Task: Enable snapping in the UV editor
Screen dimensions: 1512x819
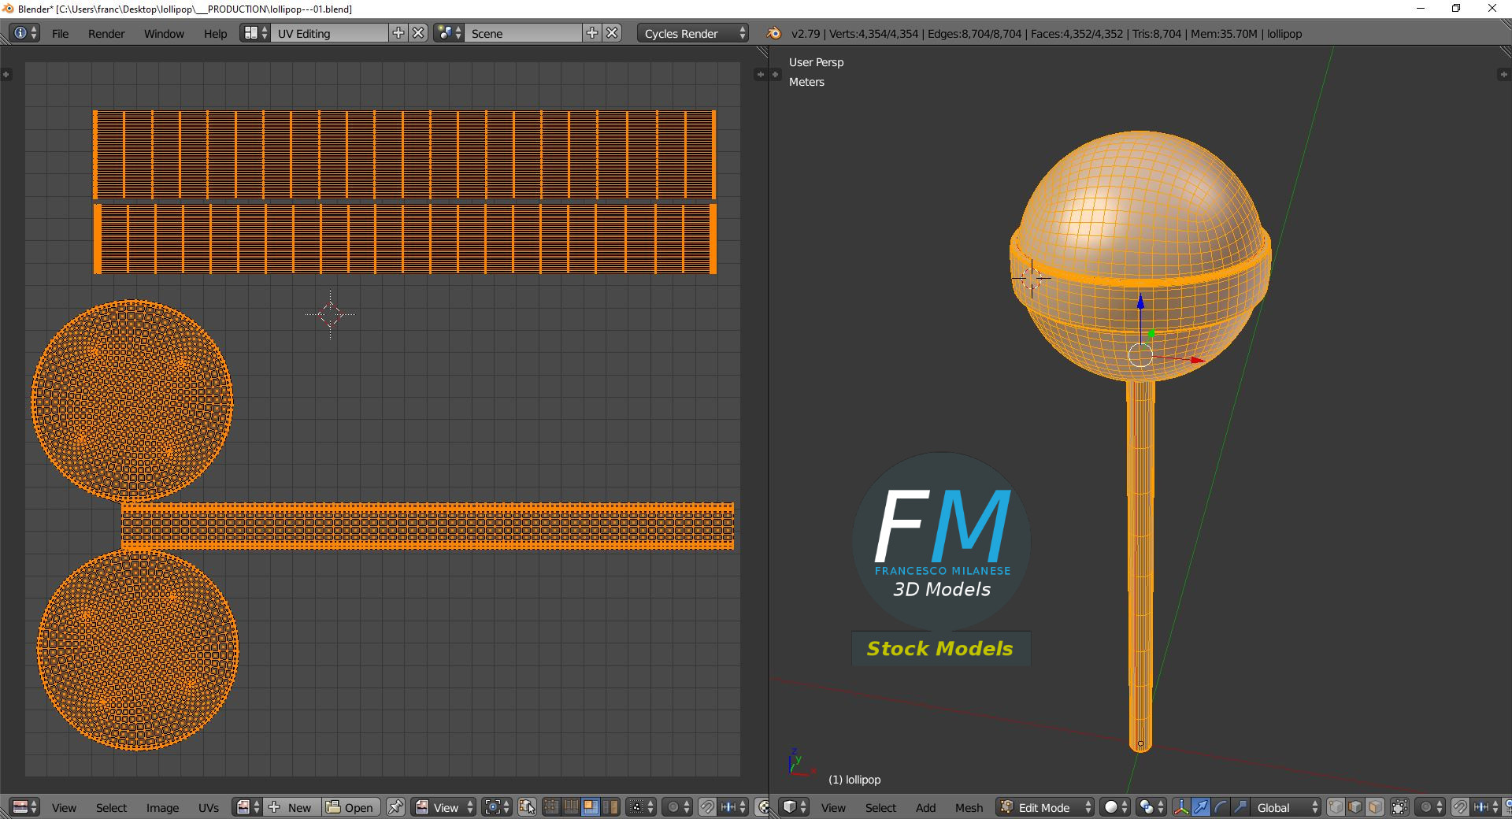Action: pyautogui.click(x=707, y=807)
